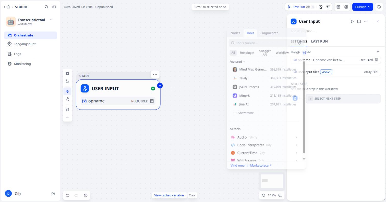Click organize nodes icon in canvas toolbar

[x=67, y=109]
